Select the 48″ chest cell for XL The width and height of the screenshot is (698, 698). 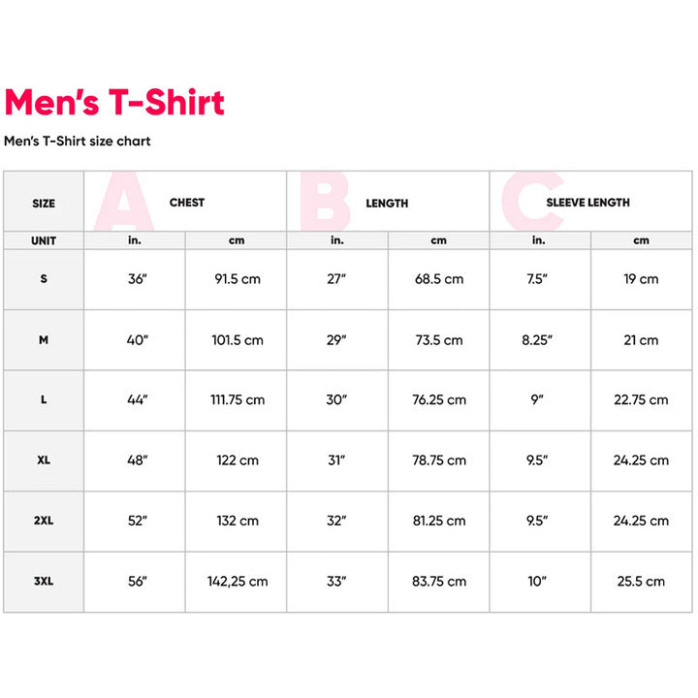click(x=137, y=460)
